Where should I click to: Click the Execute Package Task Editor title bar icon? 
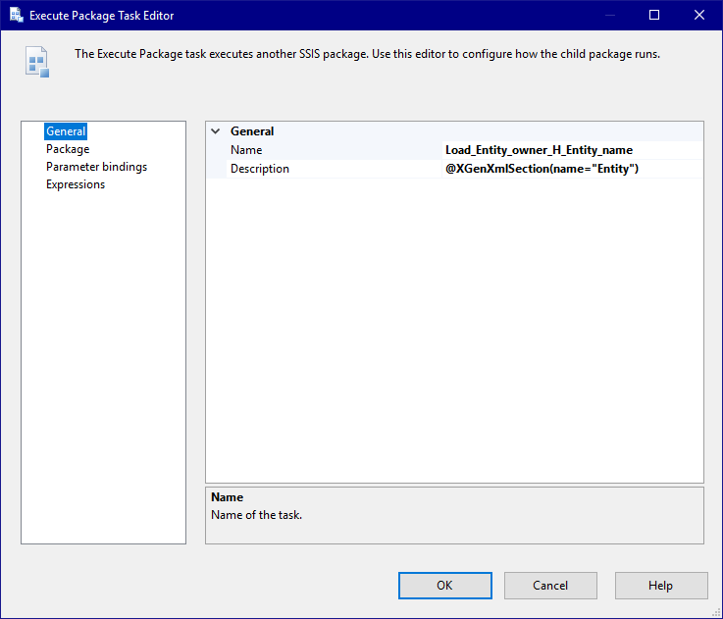(16, 16)
